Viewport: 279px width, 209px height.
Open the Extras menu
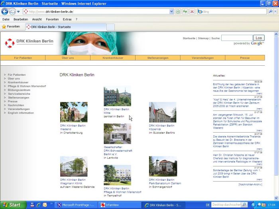pyautogui.click(x=67, y=20)
